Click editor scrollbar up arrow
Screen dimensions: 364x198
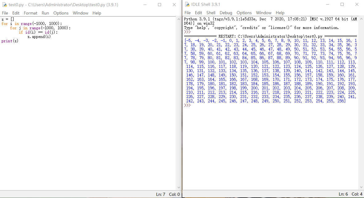[x=179, y=19]
